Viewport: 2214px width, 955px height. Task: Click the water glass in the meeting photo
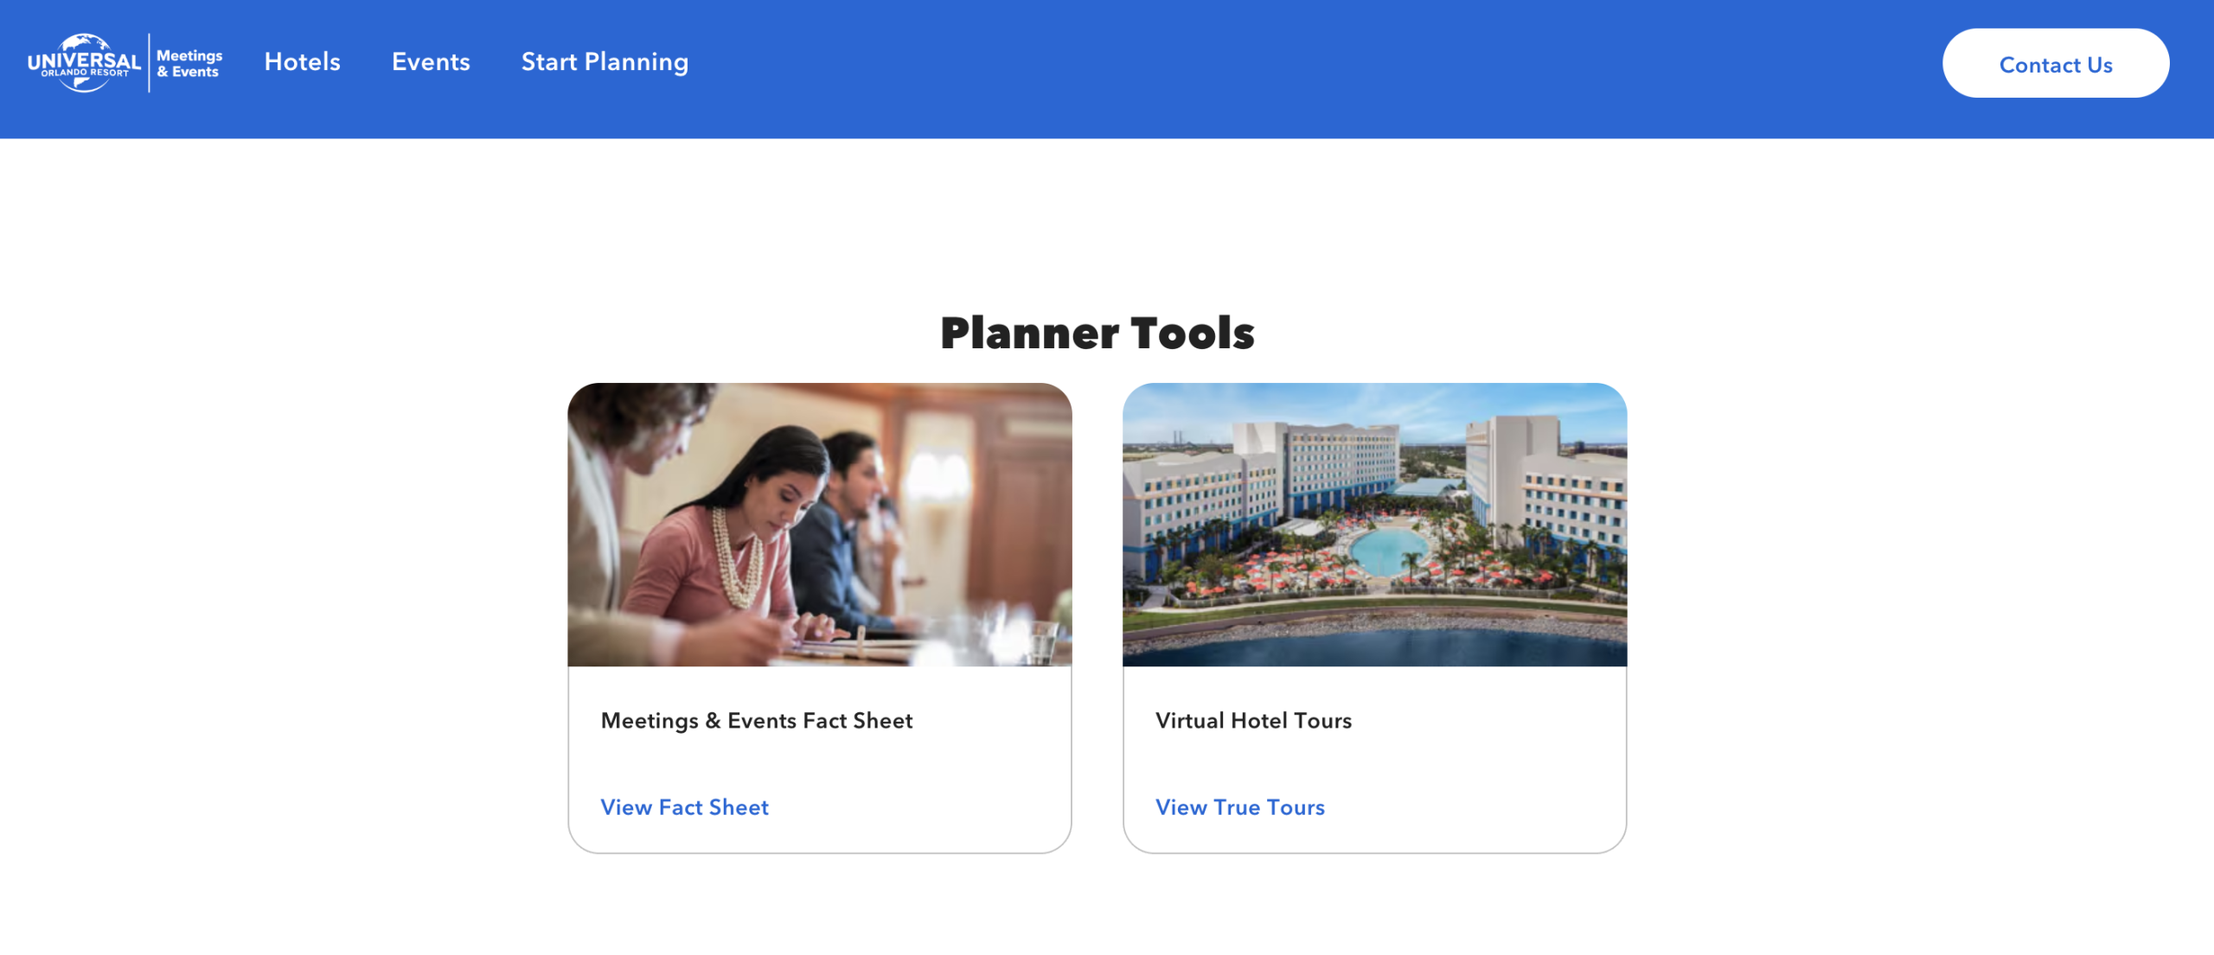[1042, 641]
